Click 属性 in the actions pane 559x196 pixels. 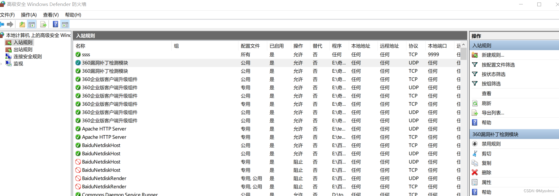[486, 182]
